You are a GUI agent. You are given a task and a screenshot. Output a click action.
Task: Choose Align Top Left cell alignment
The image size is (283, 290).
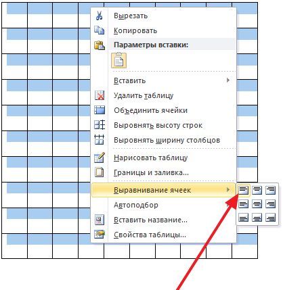pos(244,190)
